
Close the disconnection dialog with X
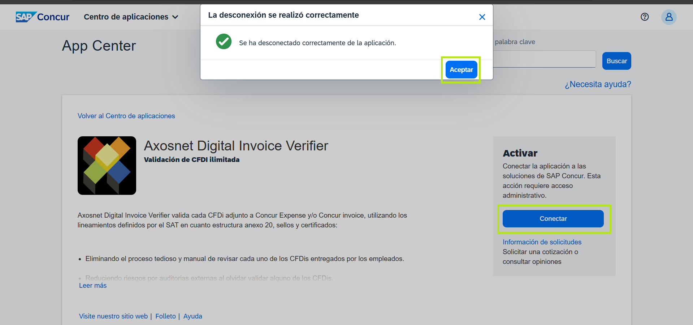[482, 17]
